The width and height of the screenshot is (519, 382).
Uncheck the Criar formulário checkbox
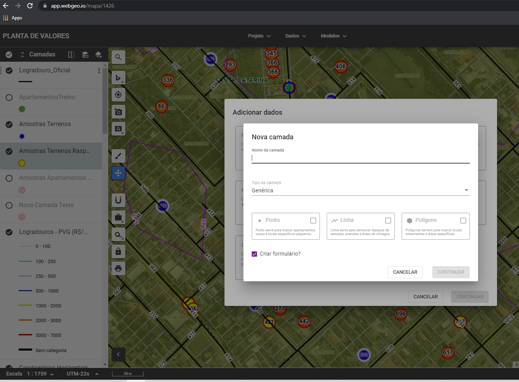point(254,254)
